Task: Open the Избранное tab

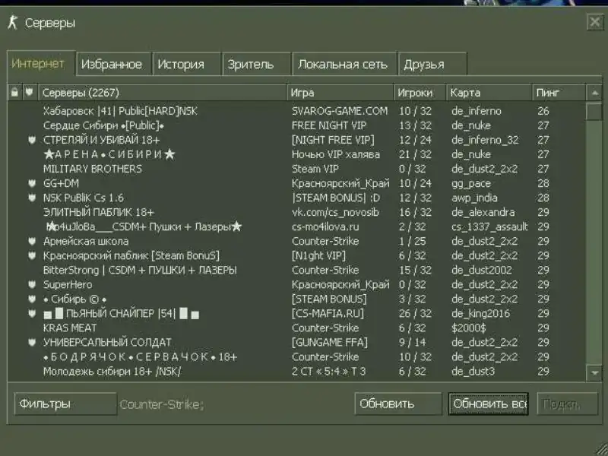Action: 112,64
